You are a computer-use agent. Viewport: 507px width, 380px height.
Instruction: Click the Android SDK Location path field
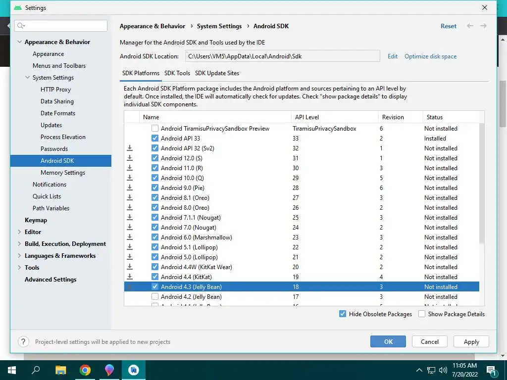point(283,56)
